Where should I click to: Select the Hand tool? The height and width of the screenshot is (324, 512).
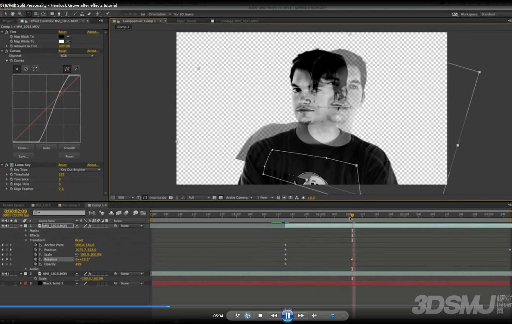click(x=13, y=14)
